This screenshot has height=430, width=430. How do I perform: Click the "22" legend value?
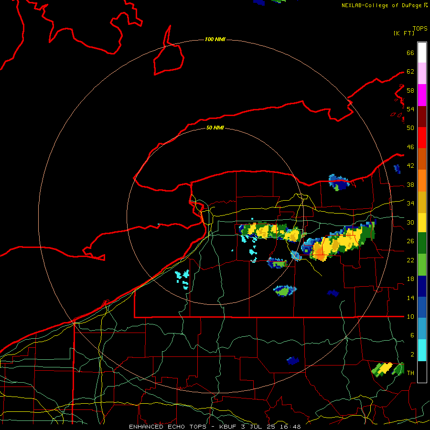(410, 260)
